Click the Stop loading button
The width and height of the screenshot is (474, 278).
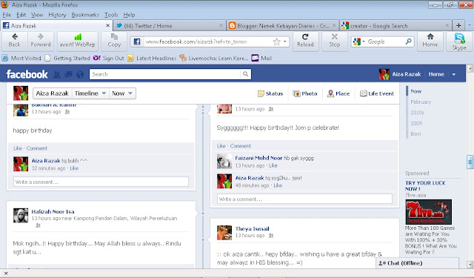coord(334,41)
